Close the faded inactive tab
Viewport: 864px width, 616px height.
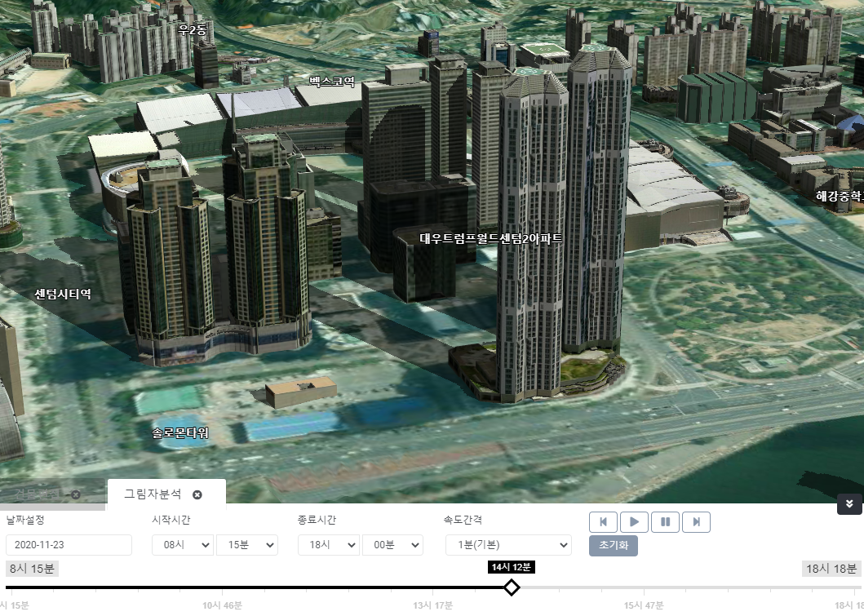[75, 494]
